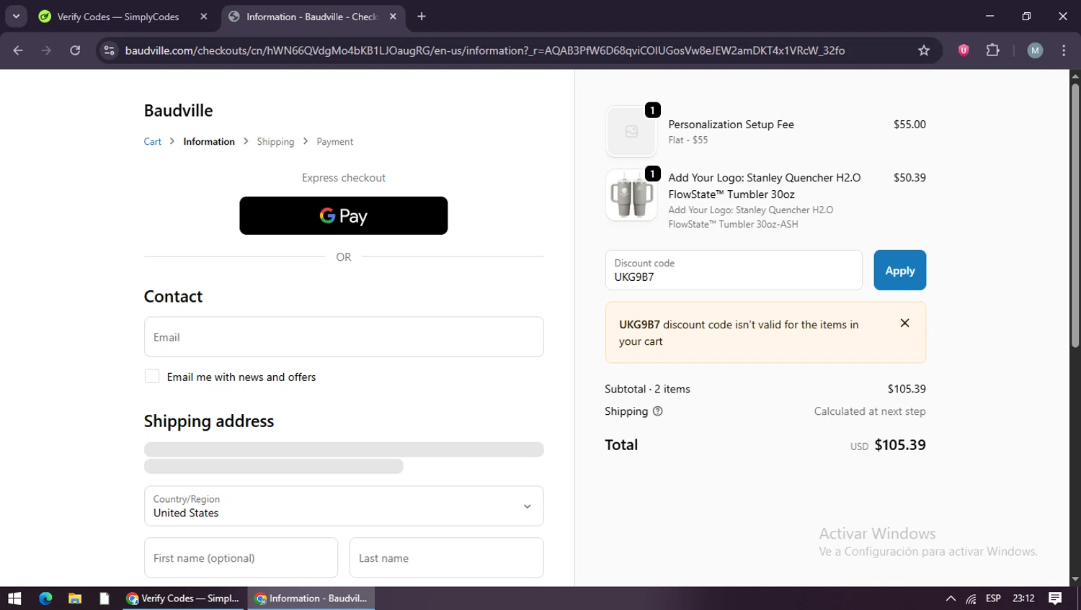This screenshot has height=610, width=1081.
Task: Focus First name (optional) field
Action: [x=241, y=557]
